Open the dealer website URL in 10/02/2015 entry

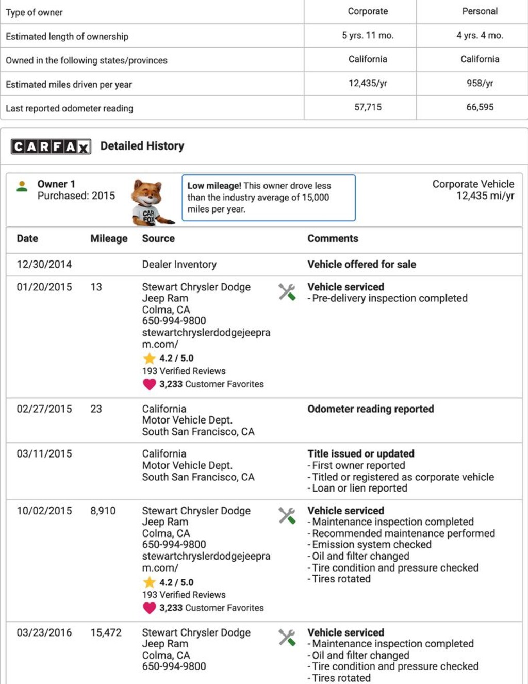coord(206,562)
